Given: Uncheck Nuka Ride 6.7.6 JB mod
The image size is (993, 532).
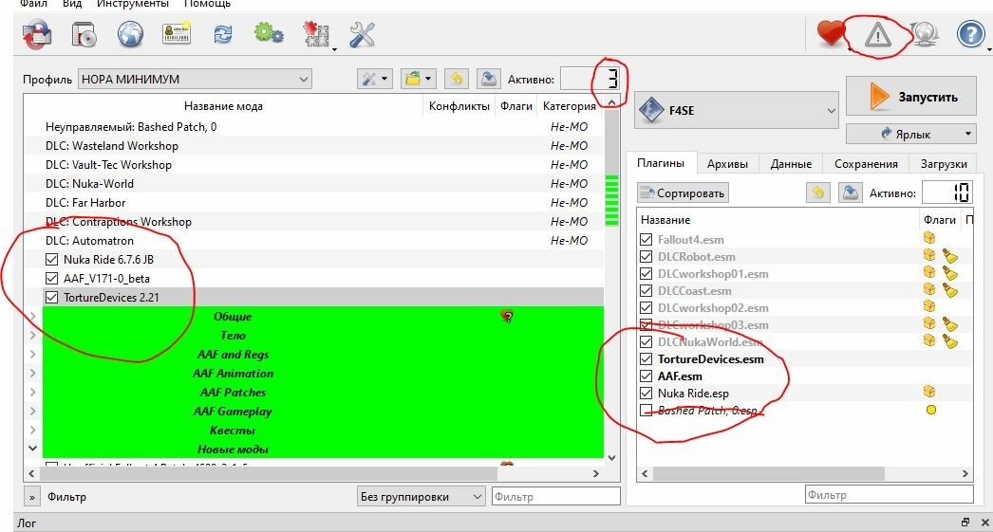Looking at the screenshot, I should [52, 259].
